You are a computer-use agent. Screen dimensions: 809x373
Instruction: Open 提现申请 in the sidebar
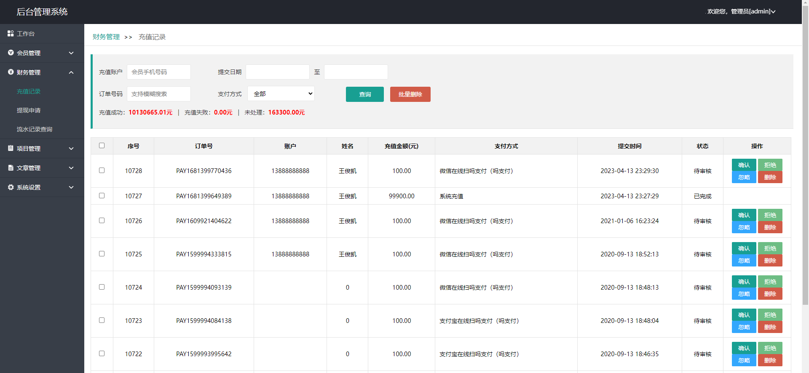(29, 110)
